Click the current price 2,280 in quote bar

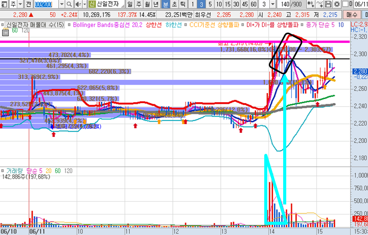point(20,15)
